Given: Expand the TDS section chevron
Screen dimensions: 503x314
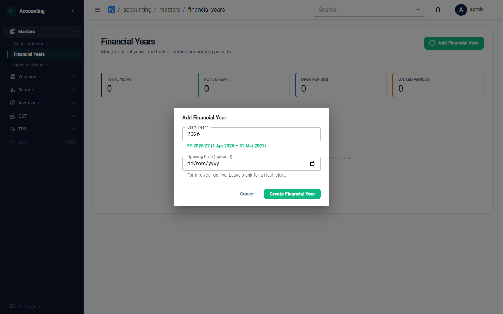Looking at the screenshot, I should (74, 129).
